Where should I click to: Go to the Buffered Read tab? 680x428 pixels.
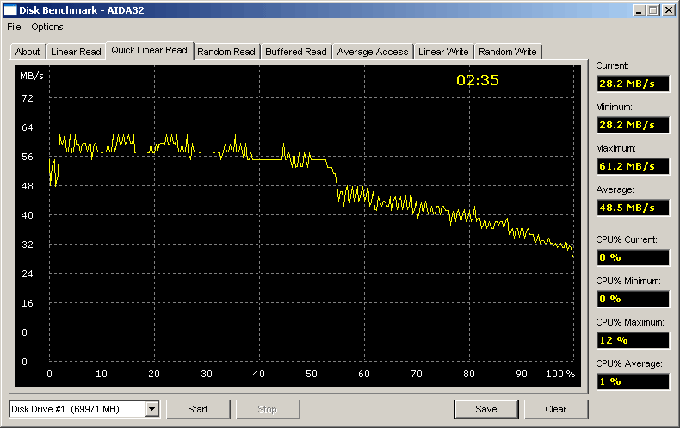pos(296,52)
